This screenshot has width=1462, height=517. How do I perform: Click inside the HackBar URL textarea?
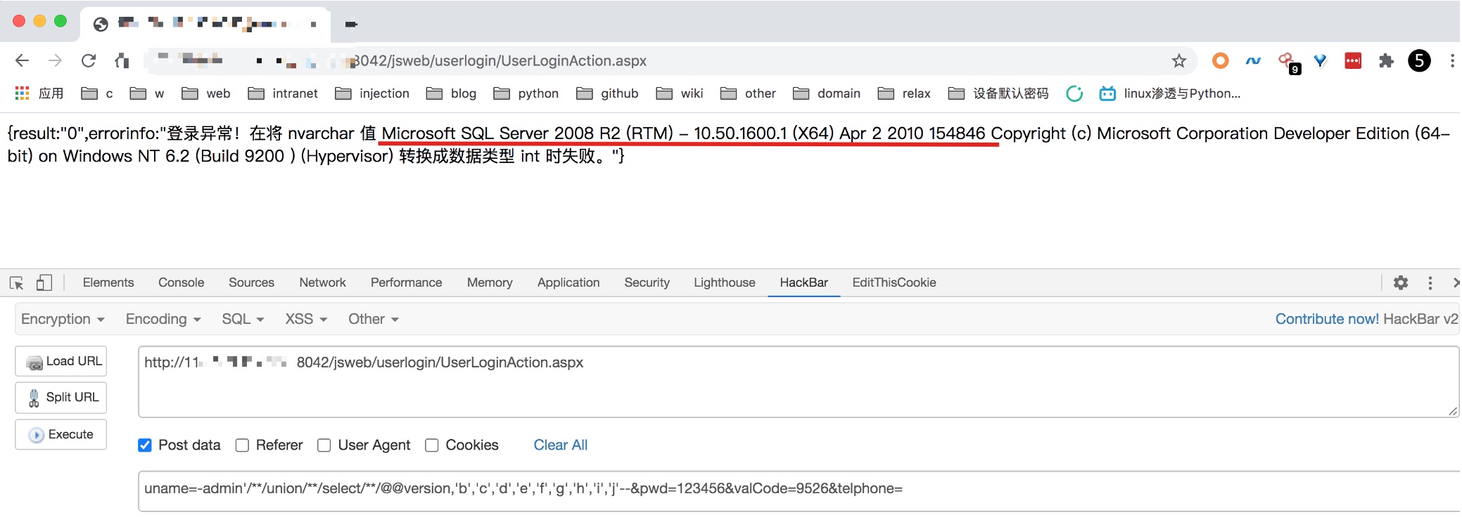[799, 382]
